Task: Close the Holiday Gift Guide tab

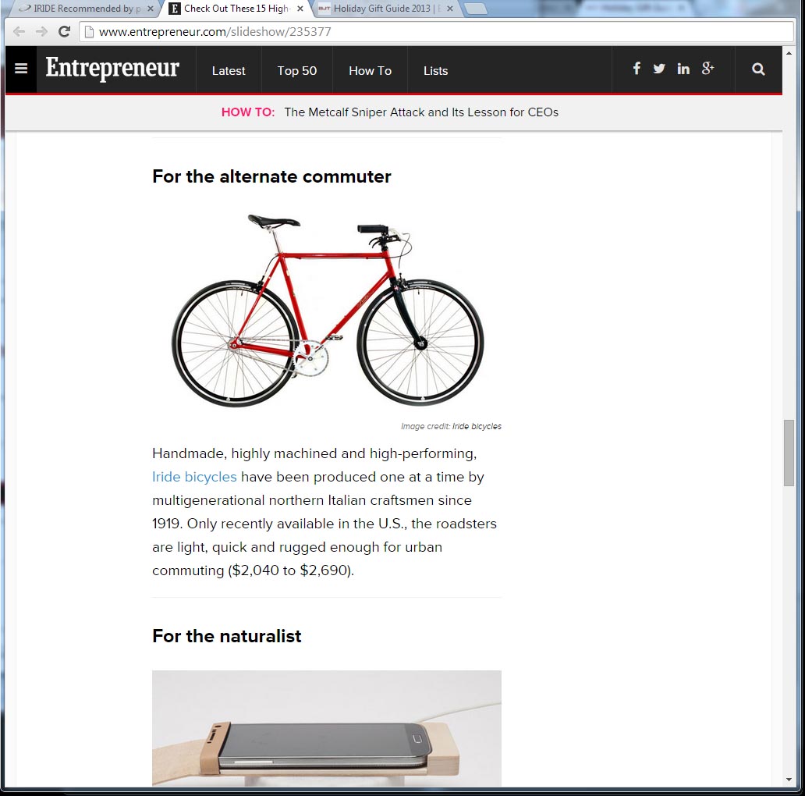Action: pyautogui.click(x=450, y=9)
